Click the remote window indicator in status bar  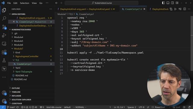(x=3, y=107)
